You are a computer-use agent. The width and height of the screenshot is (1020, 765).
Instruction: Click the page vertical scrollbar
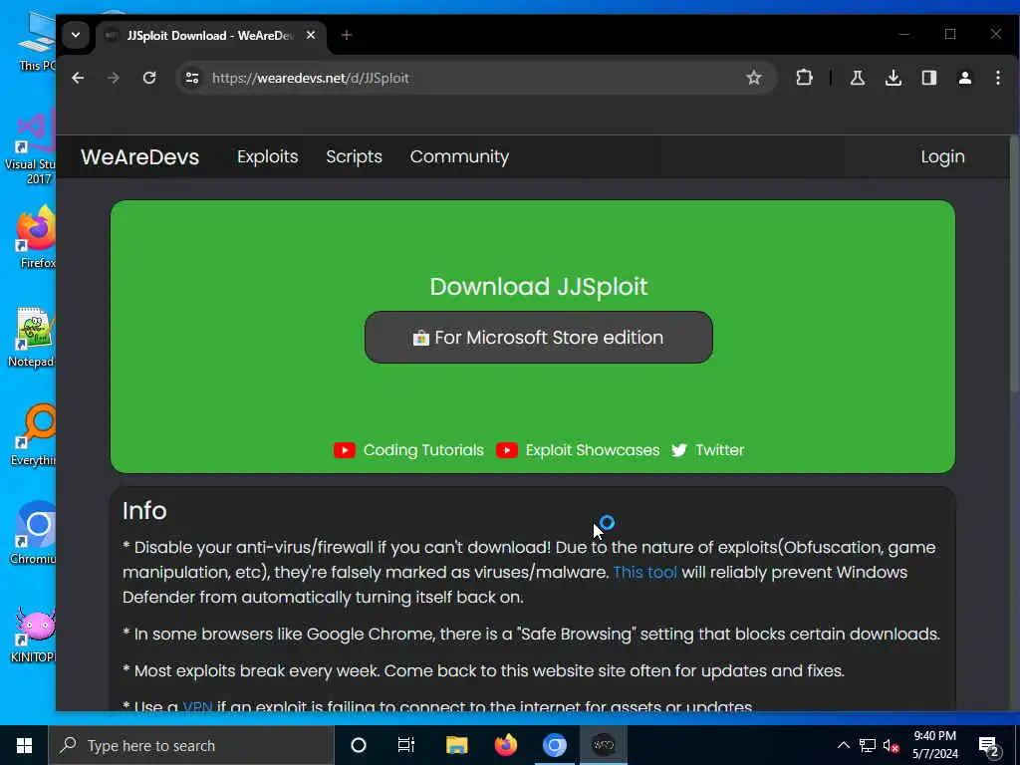coord(1014,263)
